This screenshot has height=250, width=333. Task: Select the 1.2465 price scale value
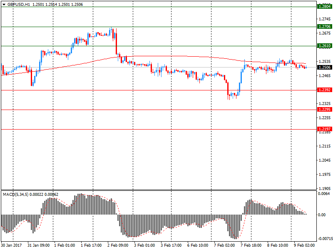pyautogui.click(x=325, y=75)
